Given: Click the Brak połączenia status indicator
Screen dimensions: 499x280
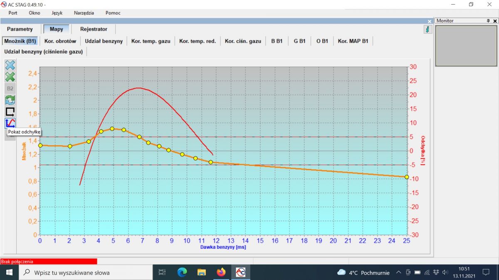Looking at the screenshot, I should [x=49, y=261].
